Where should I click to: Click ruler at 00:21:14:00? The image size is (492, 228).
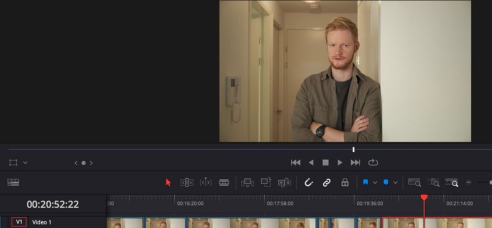[x=460, y=203]
